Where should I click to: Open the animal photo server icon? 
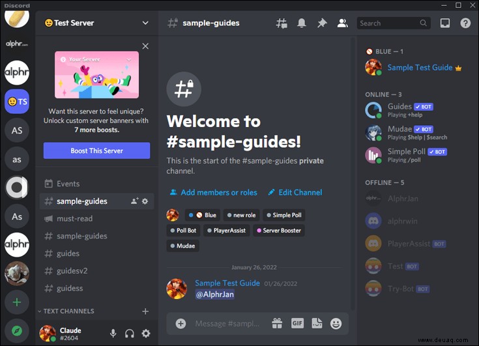click(17, 273)
